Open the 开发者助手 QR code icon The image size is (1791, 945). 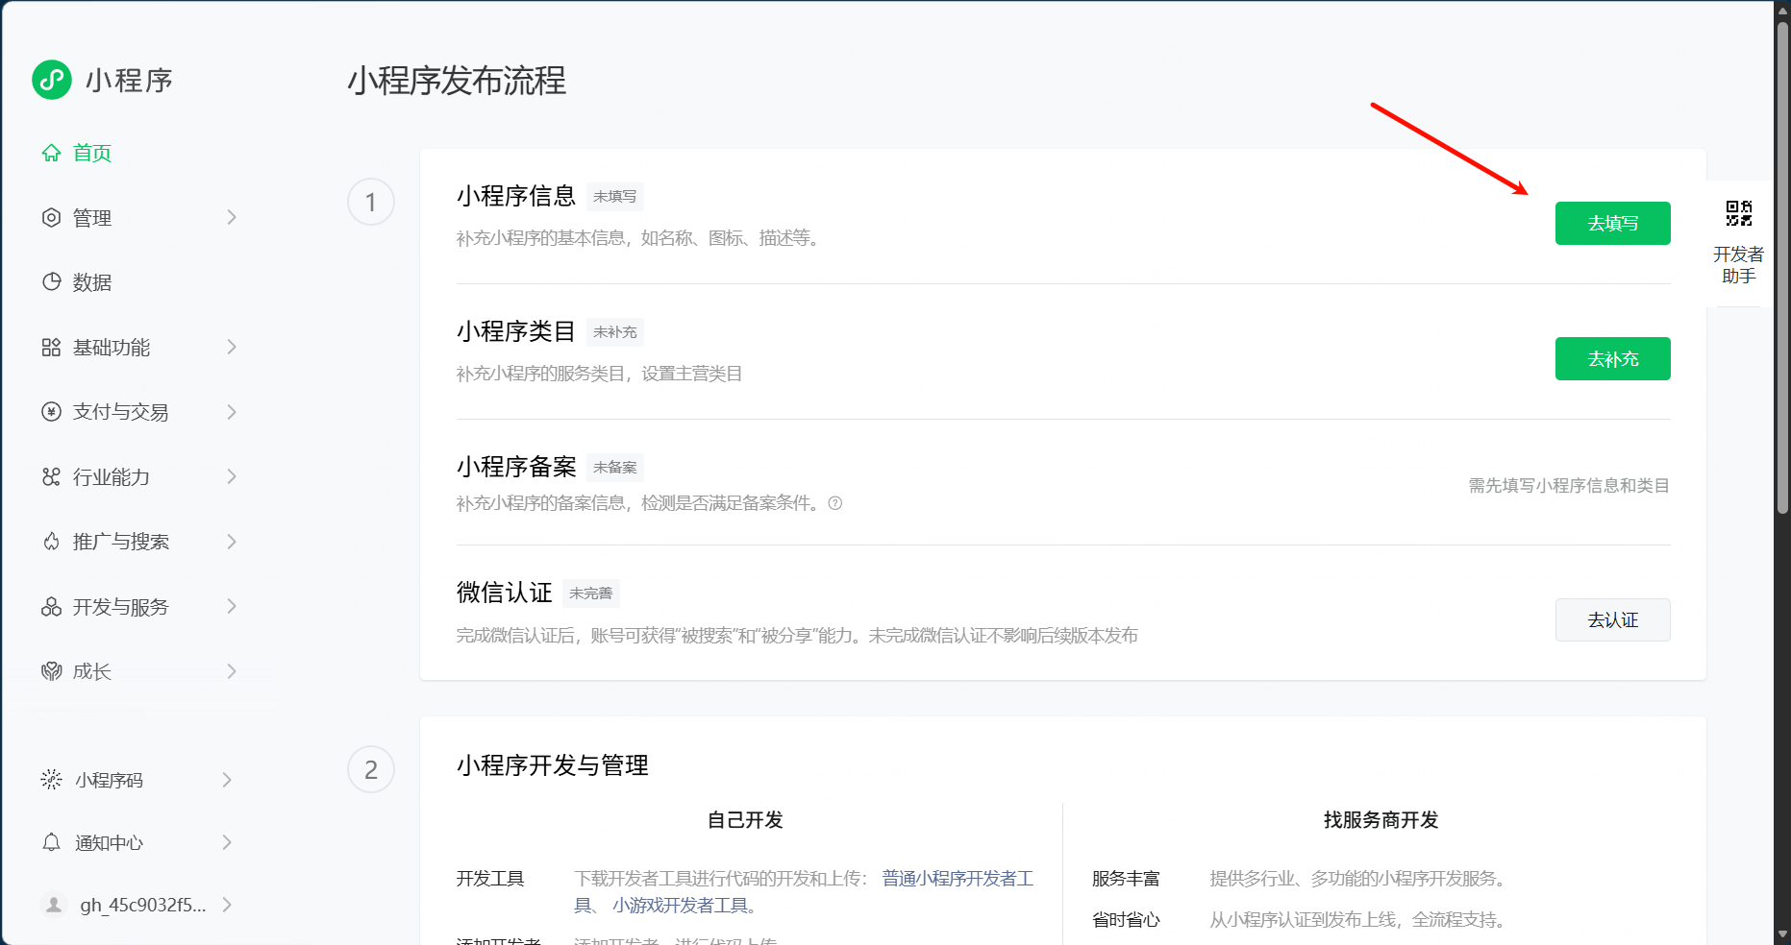coord(1738,213)
